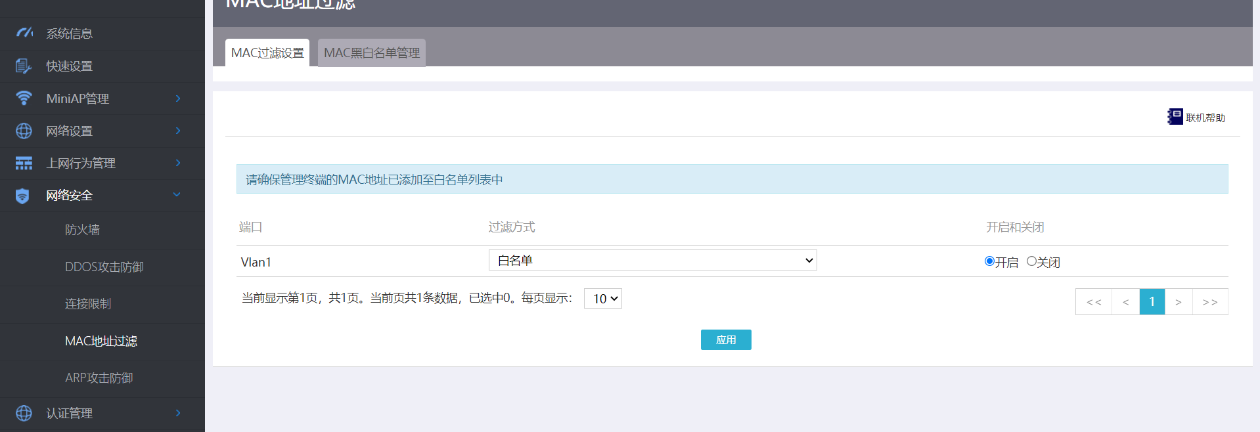The height and width of the screenshot is (432, 1260).
Task: Click the 快速设置 document icon
Action: pos(24,66)
